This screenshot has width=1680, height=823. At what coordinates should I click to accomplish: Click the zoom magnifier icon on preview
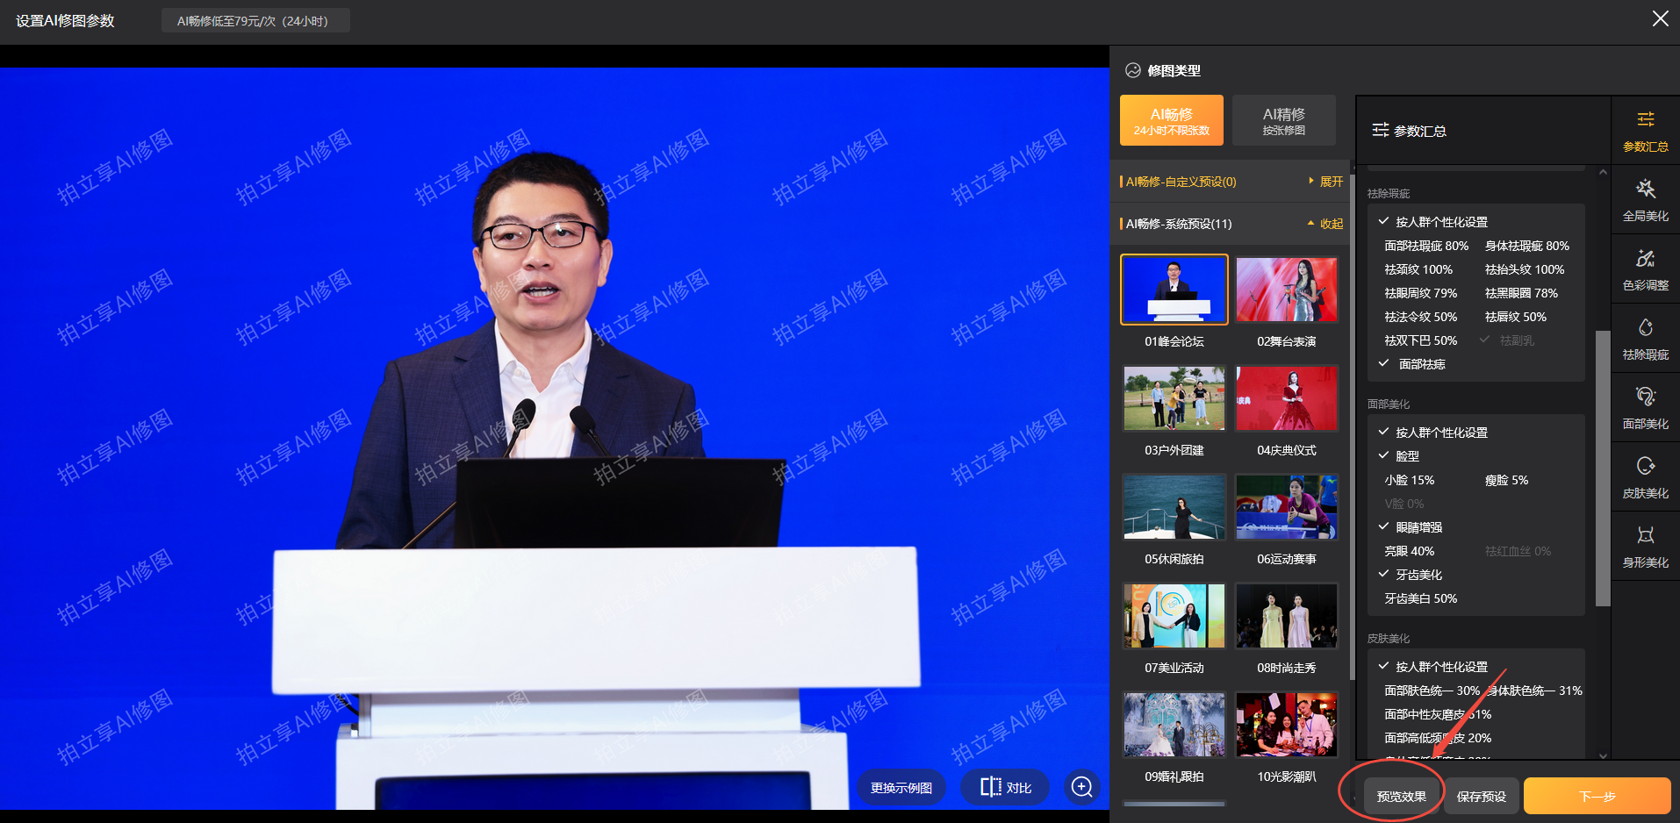click(x=1082, y=787)
